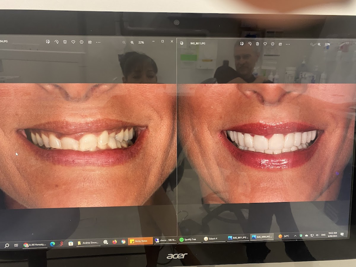
Task: Select IMG_8494.JPG taskbar button
Action: 262,237
